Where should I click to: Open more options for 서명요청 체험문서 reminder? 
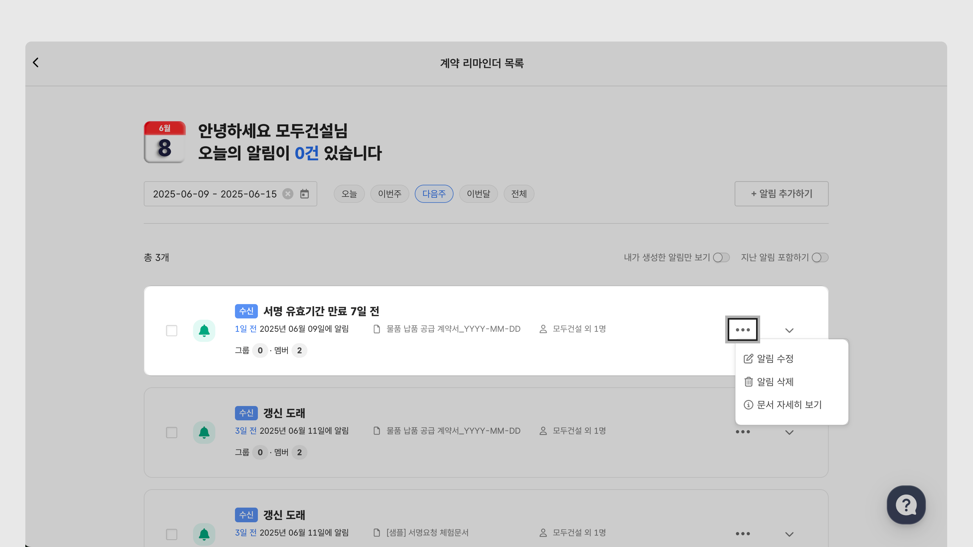(x=743, y=534)
